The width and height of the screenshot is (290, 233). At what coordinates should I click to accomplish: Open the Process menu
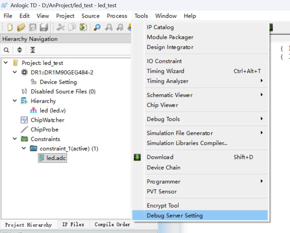pos(117,16)
